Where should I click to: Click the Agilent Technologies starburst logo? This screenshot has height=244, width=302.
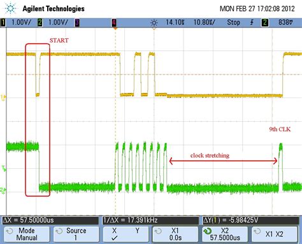point(10,8)
